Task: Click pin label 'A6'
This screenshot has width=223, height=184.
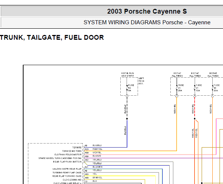Action: (86, 171)
